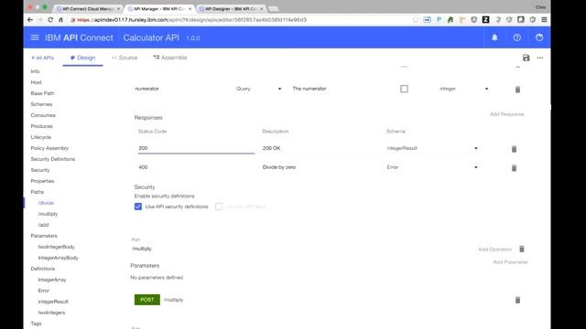Viewport: 586px width, 329px height.
Task: Jump to Properties in sidebar
Action: [x=43, y=181]
